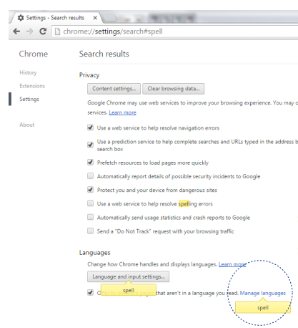Click Clear browsing data button

pyautogui.click(x=174, y=89)
